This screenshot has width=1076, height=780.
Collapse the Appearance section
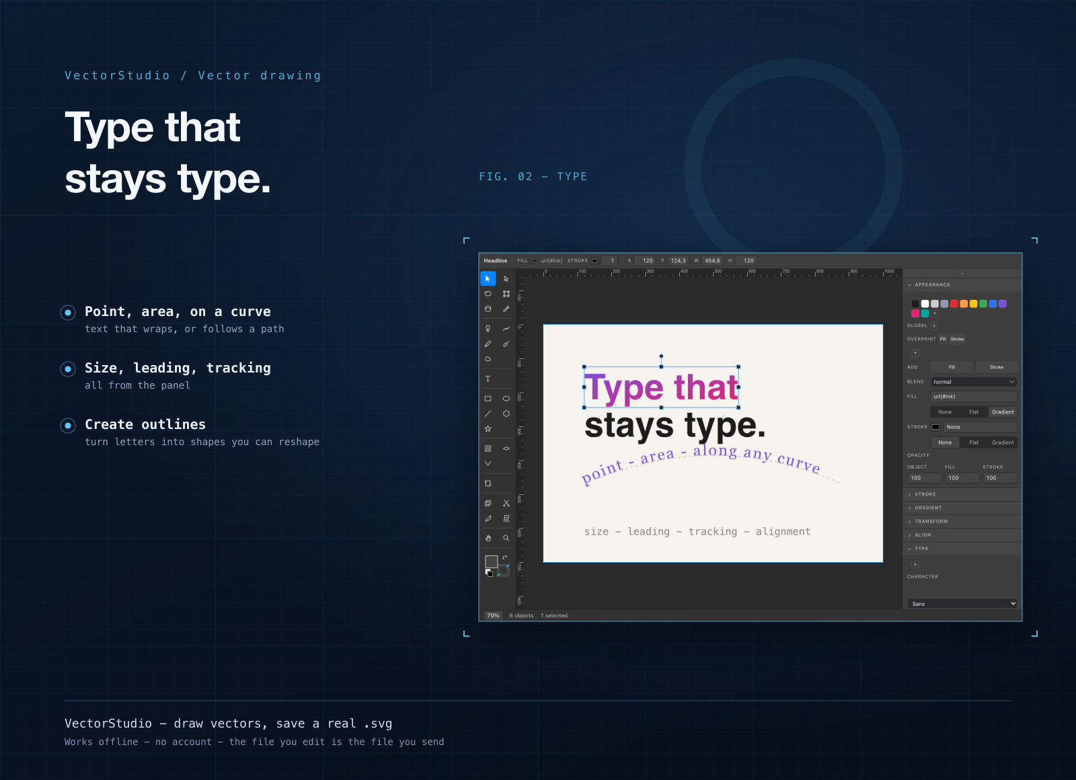click(962, 285)
